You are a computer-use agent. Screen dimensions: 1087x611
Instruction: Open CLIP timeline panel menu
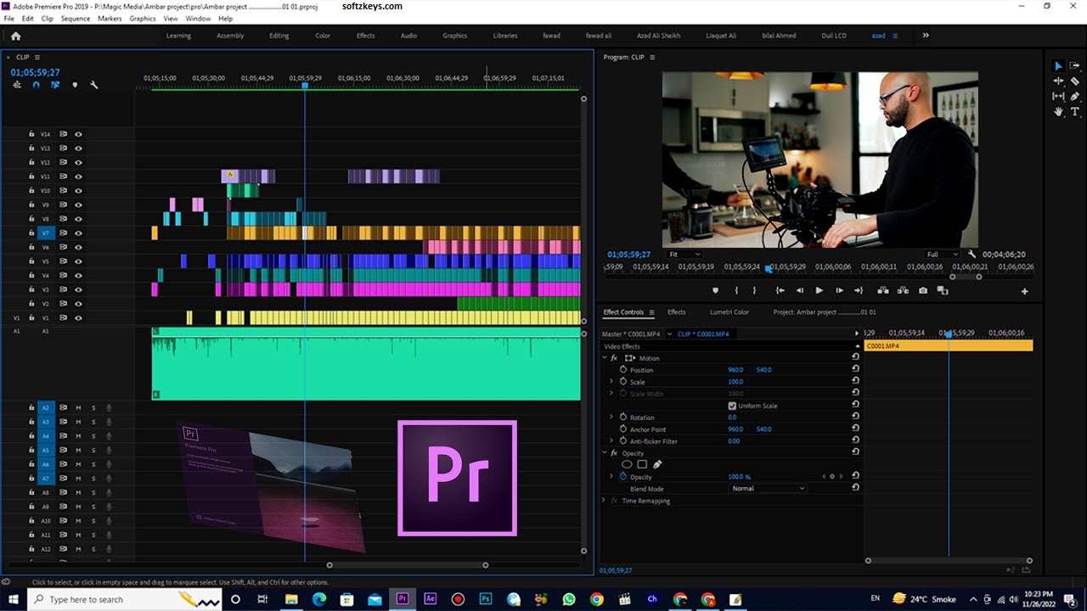[x=37, y=58]
